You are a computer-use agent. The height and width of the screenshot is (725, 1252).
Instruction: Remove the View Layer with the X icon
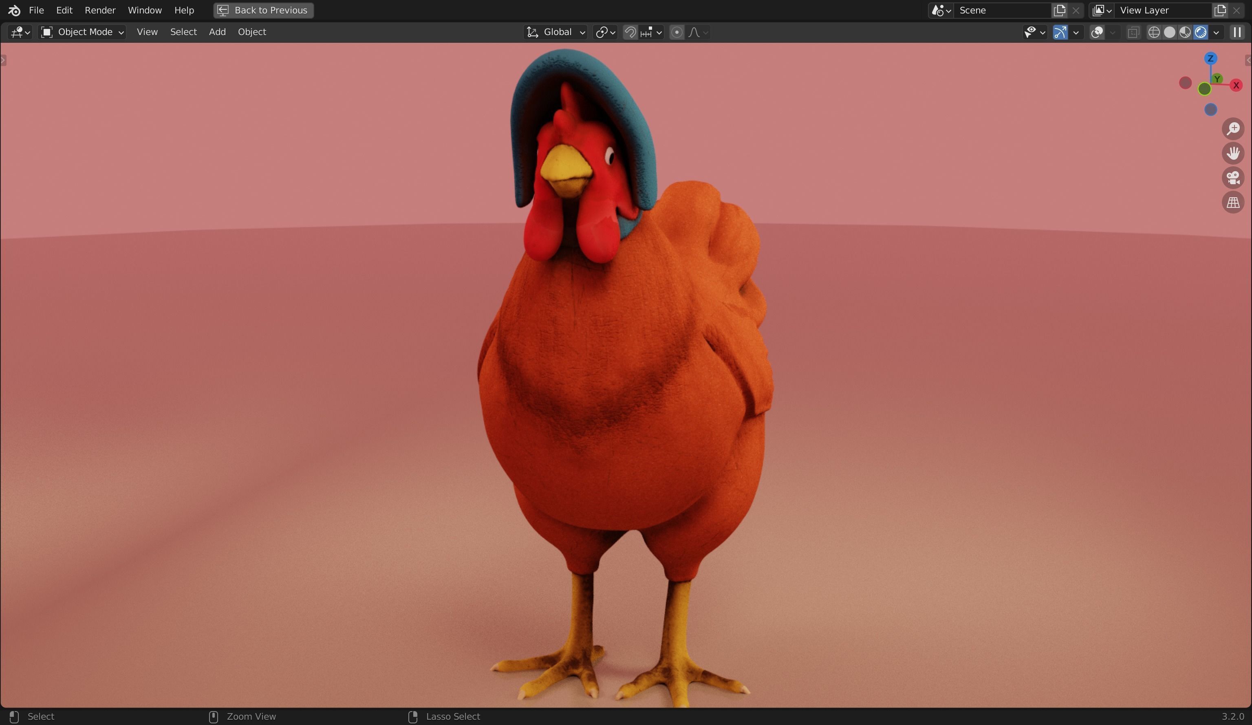1236,10
